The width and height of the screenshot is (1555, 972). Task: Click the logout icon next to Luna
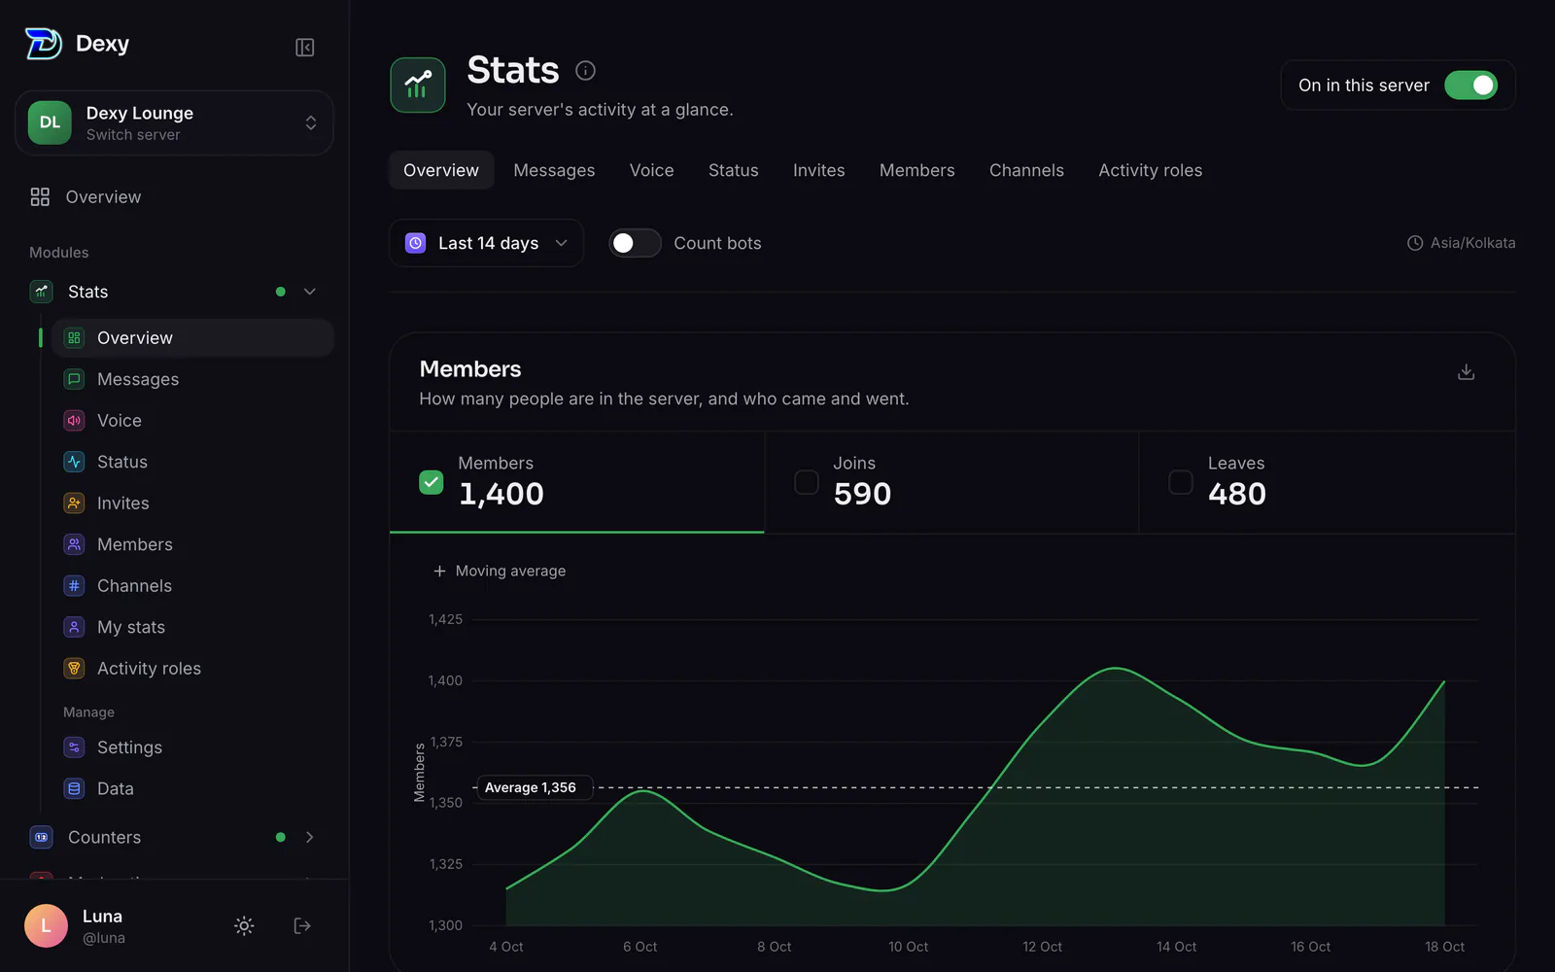click(x=302, y=925)
